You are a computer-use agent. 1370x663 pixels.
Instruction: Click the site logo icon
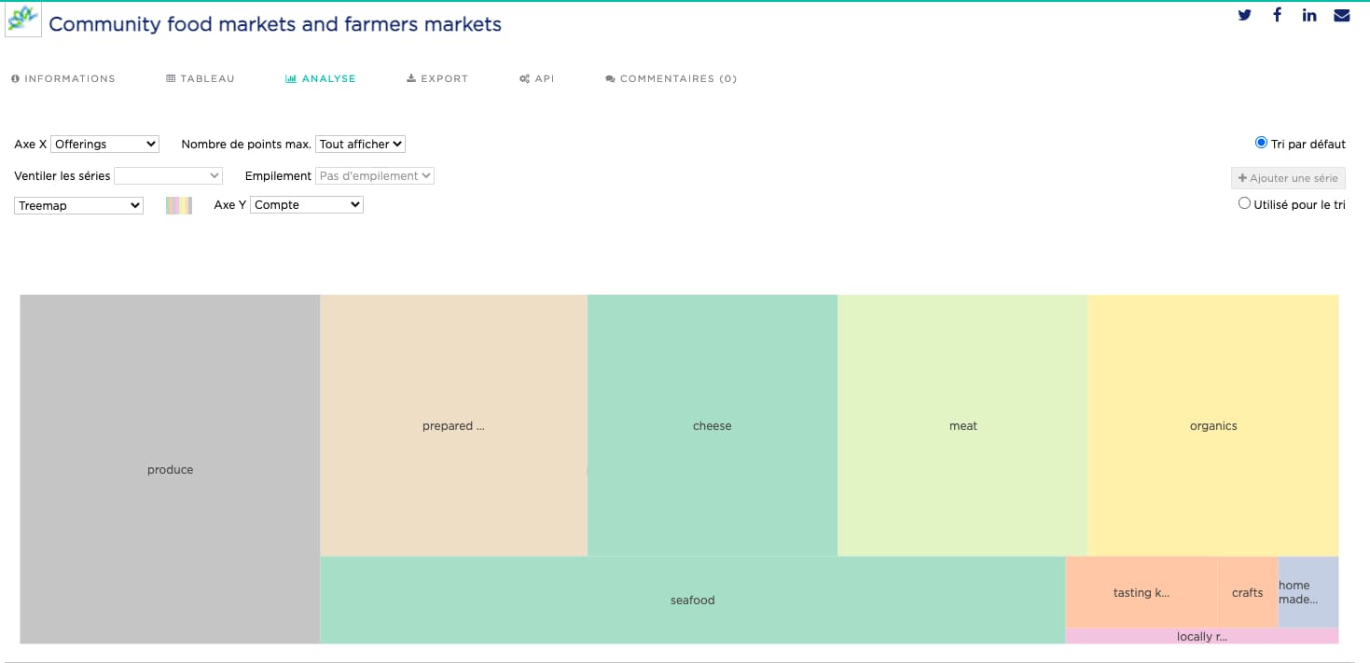tap(22, 19)
